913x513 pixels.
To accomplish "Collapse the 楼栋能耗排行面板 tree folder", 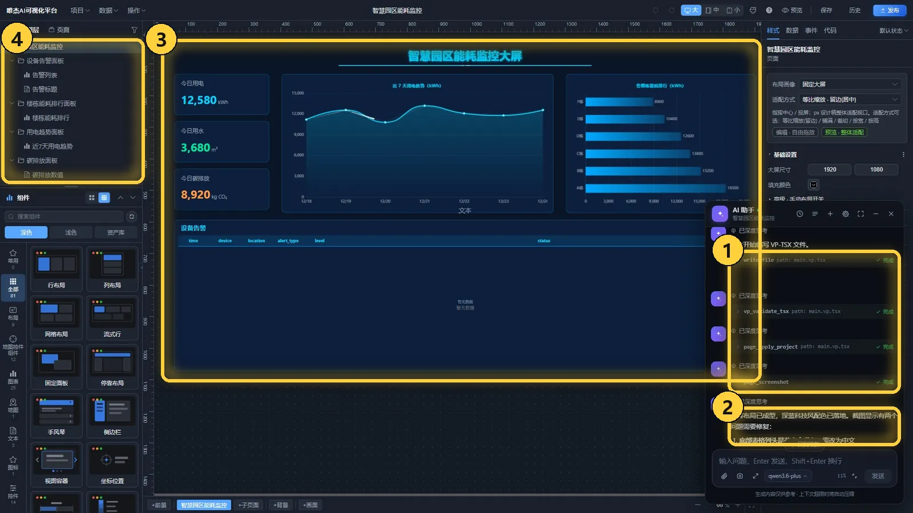I will (12, 103).
